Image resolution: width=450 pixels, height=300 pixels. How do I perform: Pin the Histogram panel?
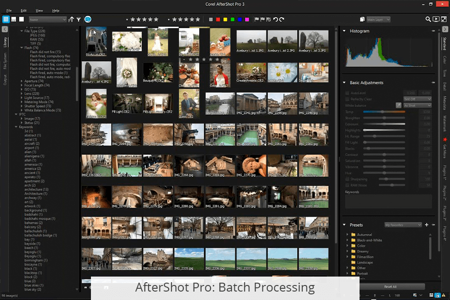433,31
